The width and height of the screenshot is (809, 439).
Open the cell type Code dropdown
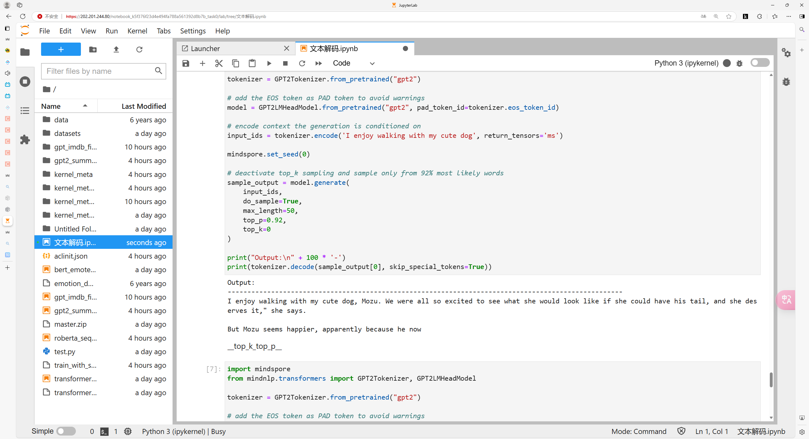tap(354, 63)
